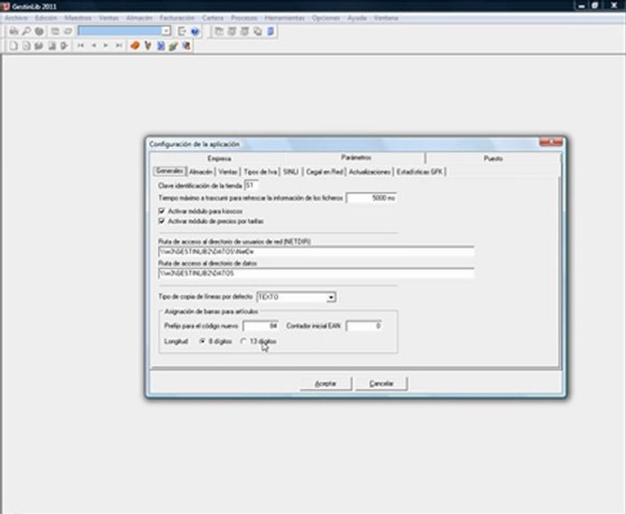Select the Tipos de Iva sub-tab
This screenshot has height=514, width=626.
(x=260, y=172)
